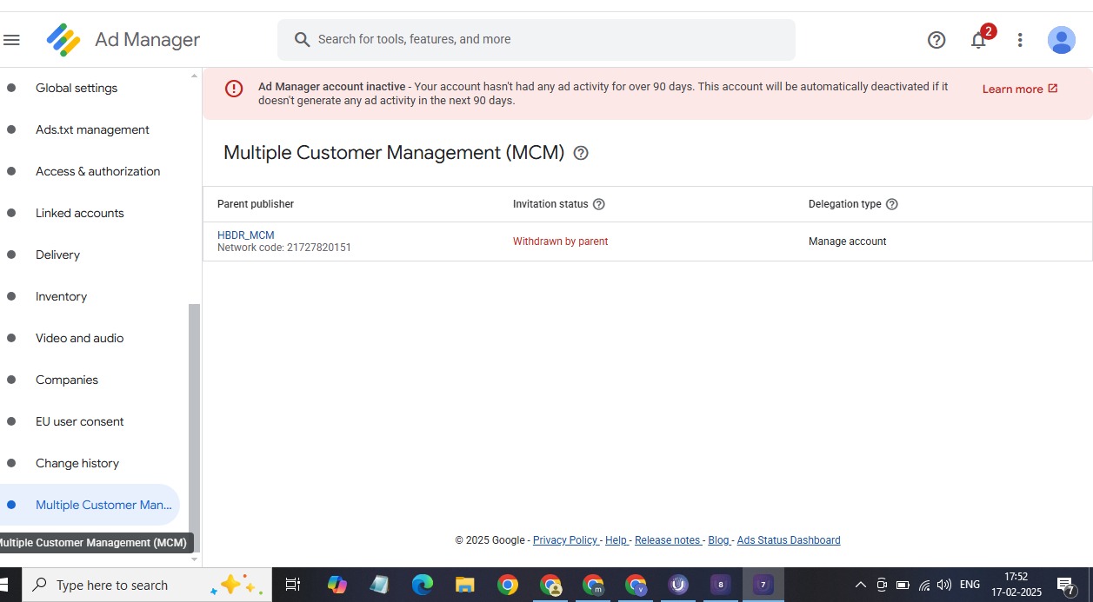Show hidden system tray icons
Screen dimensions: 1093x602
861,585
